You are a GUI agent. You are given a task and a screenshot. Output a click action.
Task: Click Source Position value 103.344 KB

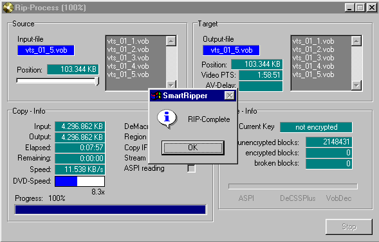(x=73, y=69)
